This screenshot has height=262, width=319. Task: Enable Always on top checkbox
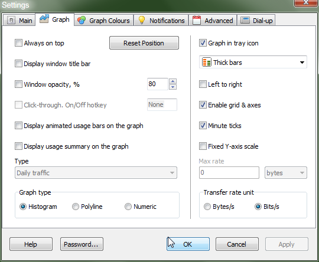tap(18, 43)
